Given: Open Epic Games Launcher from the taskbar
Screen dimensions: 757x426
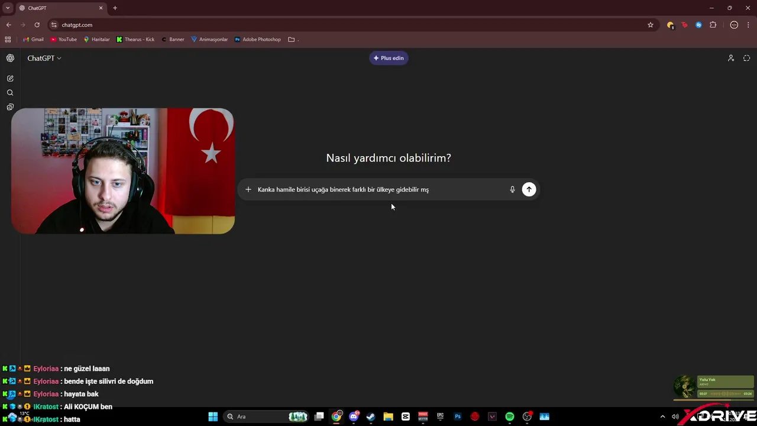Looking at the screenshot, I should [x=440, y=417].
